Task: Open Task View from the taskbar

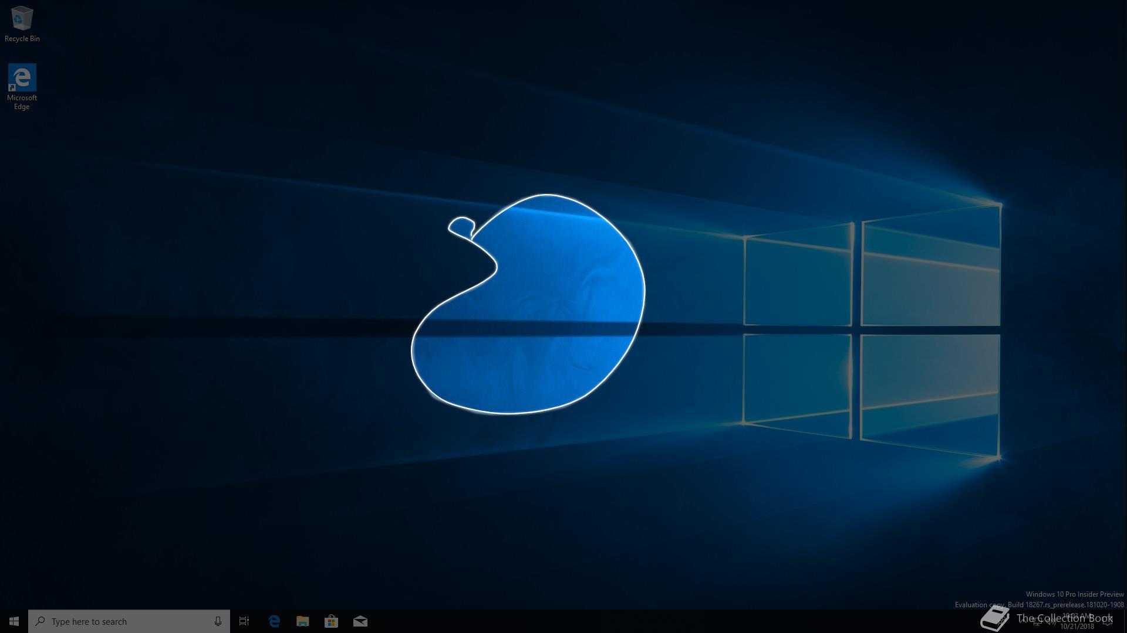Action: tap(244, 621)
